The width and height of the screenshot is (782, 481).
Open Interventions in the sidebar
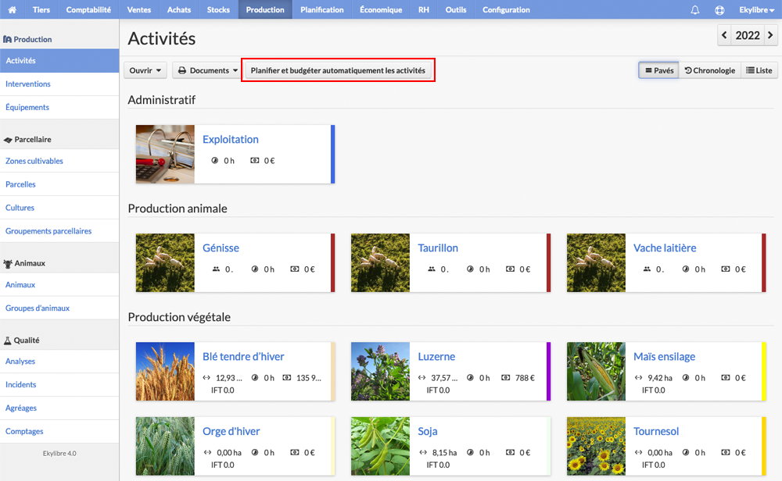[59, 84]
